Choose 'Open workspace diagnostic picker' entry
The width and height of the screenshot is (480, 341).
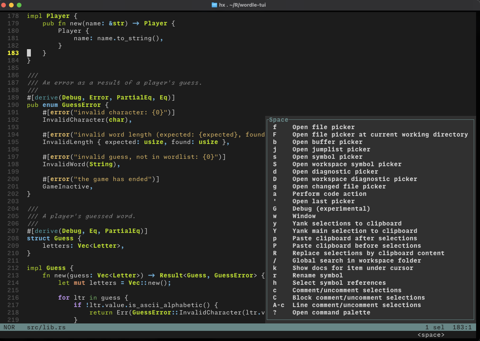coord(355,179)
